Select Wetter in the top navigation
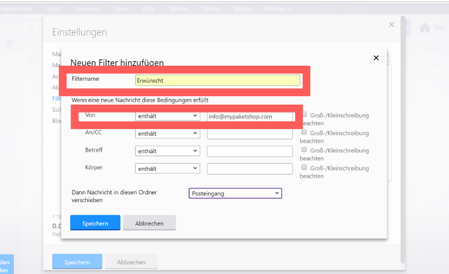 click(211, 9)
